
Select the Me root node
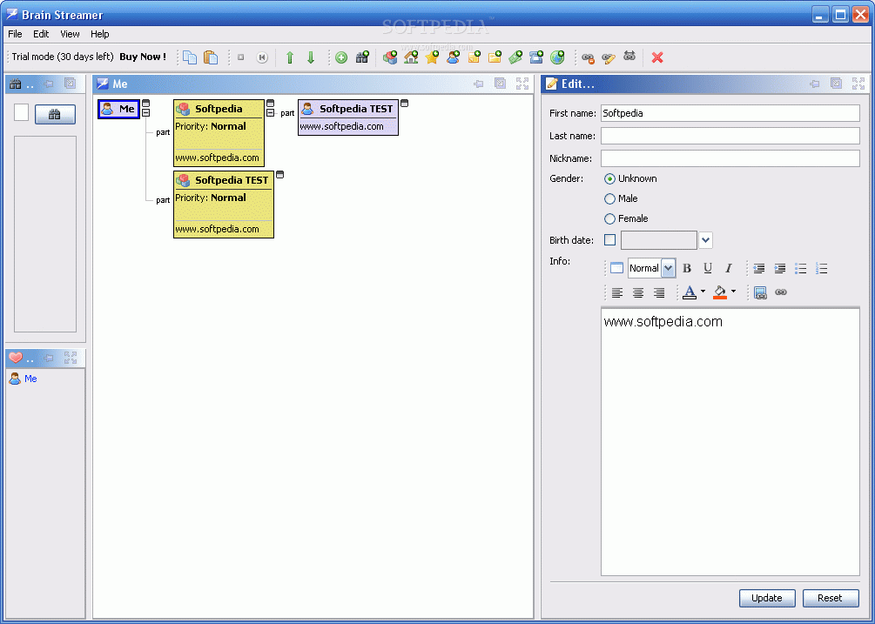point(119,110)
